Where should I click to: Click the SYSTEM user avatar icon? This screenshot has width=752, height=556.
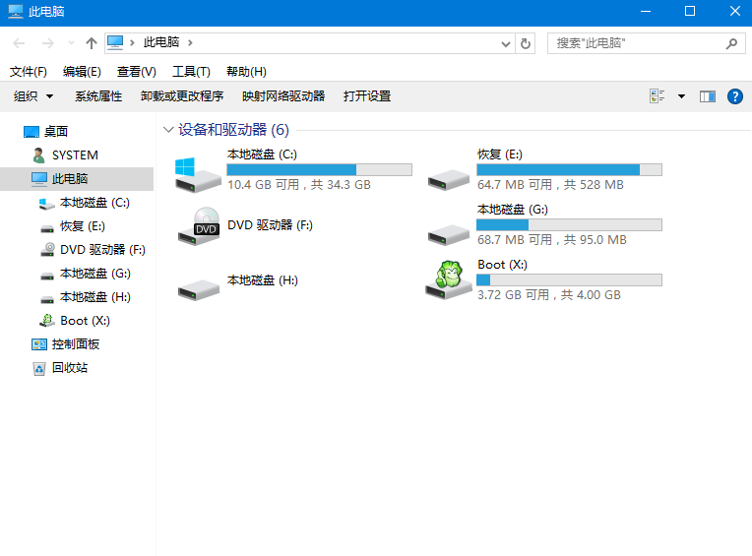tap(38, 155)
